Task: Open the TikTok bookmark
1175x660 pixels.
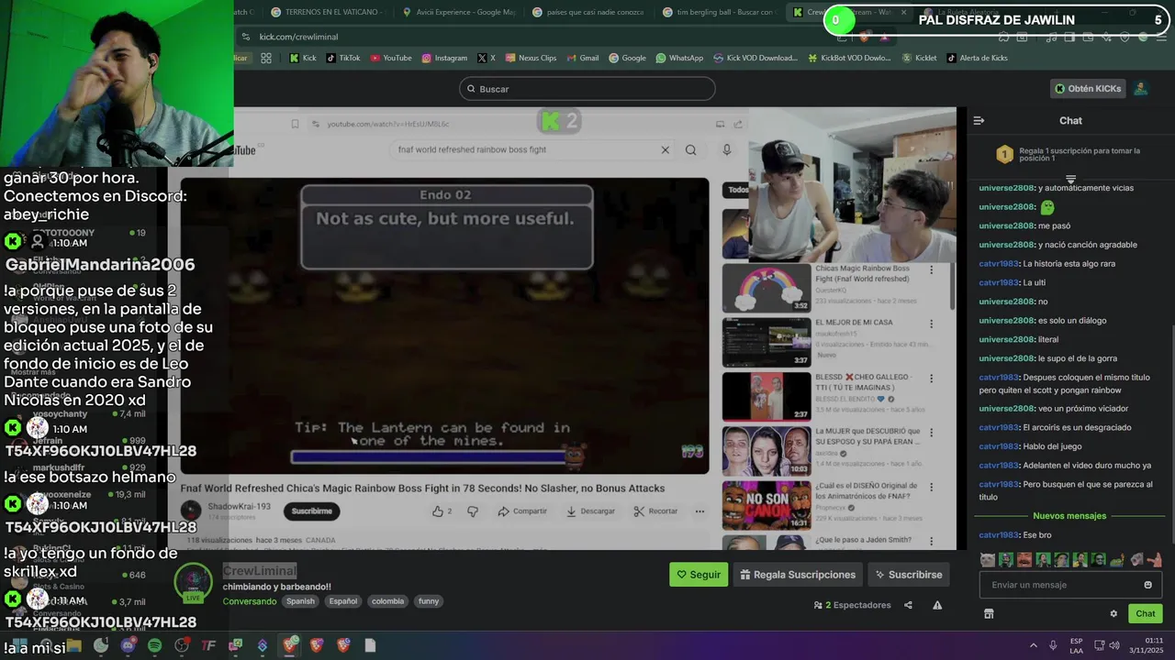Action: [x=342, y=58]
